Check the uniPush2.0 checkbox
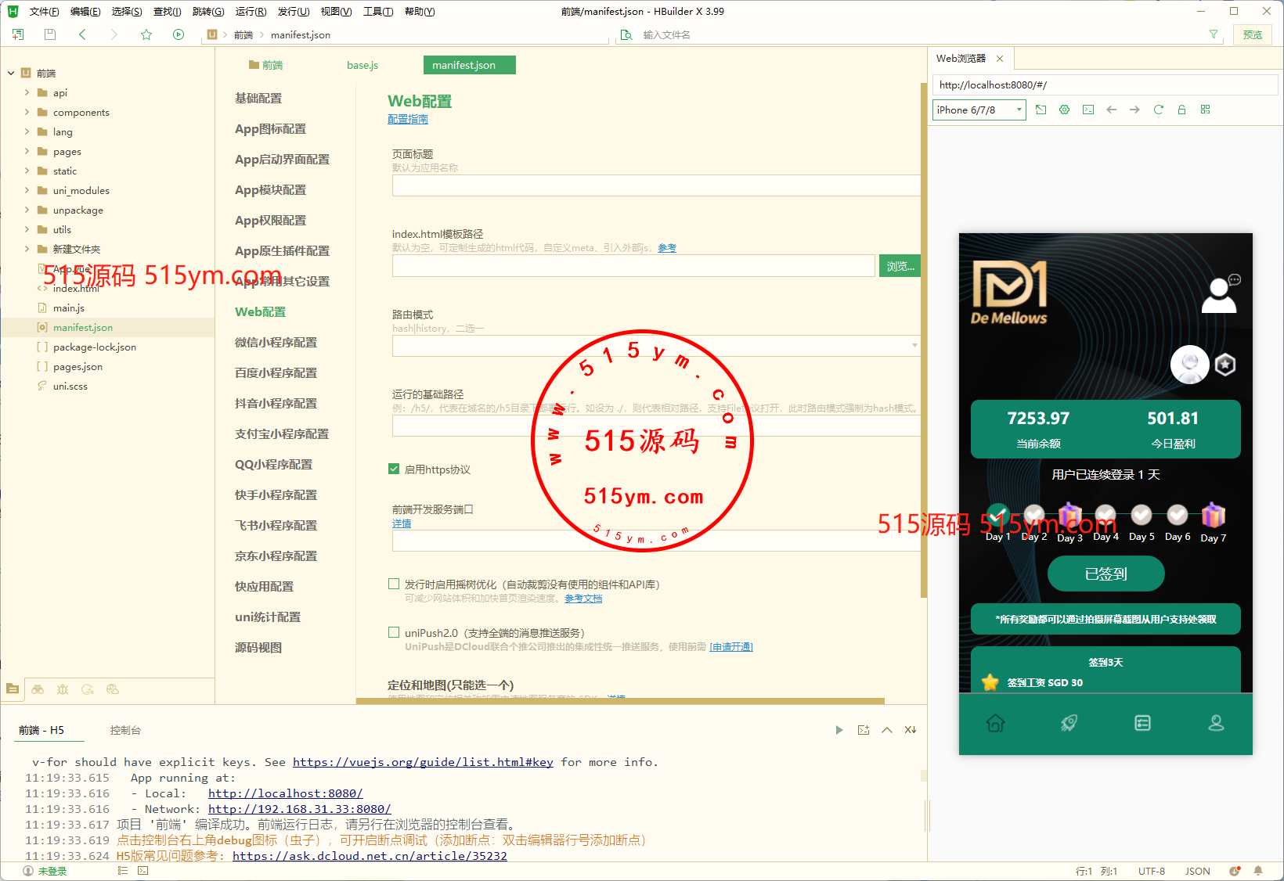 394,632
